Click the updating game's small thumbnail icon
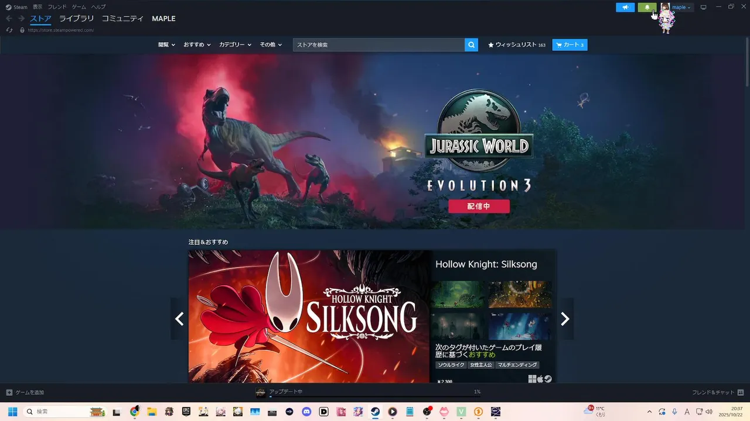This screenshot has width=750, height=421. pos(261,392)
